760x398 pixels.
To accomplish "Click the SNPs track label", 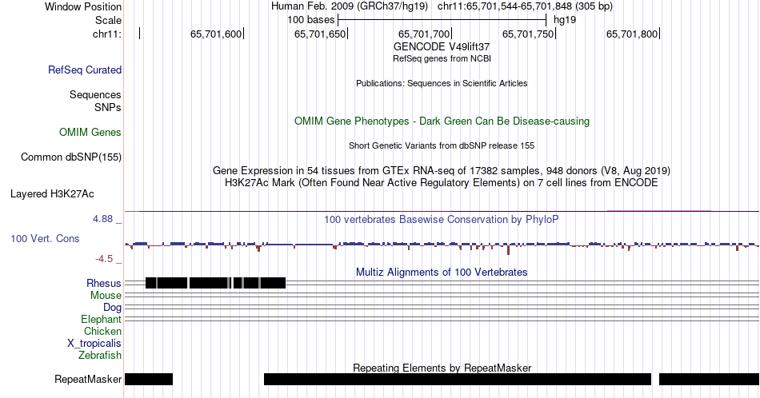I will point(108,107).
